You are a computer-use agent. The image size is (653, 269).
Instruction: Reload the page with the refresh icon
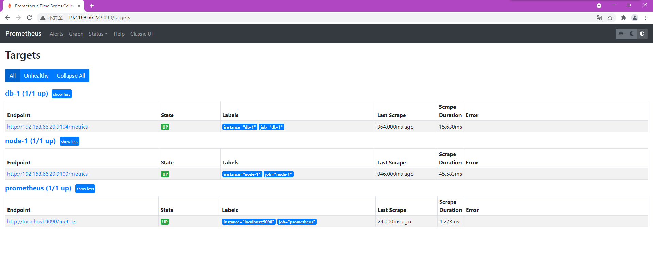29,18
